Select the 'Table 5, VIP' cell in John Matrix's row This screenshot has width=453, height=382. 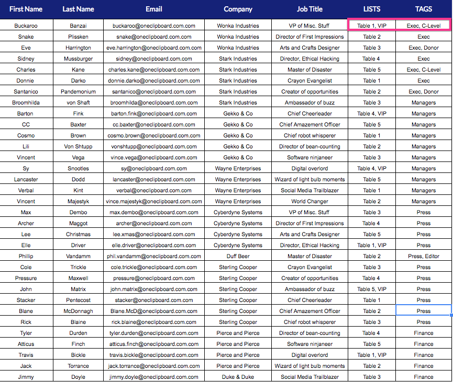pos(372,288)
